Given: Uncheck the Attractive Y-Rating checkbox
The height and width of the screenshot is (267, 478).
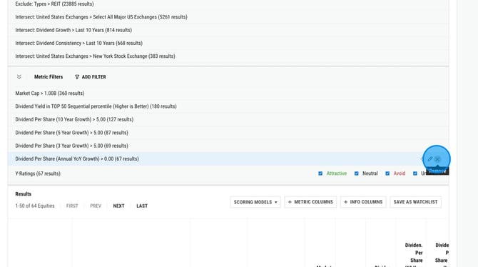Looking at the screenshot, I should click(320, 173).
